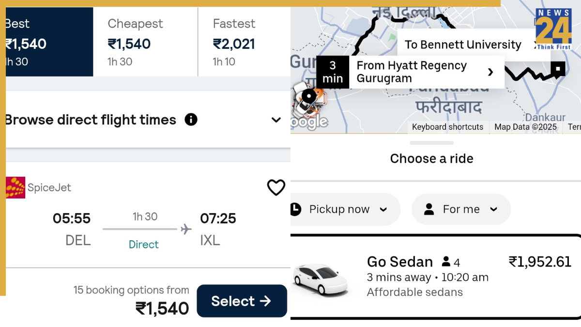Expand Browse direct flight times section
The image size is (581, 327).
pyautogui.click(x=276, y=120)
